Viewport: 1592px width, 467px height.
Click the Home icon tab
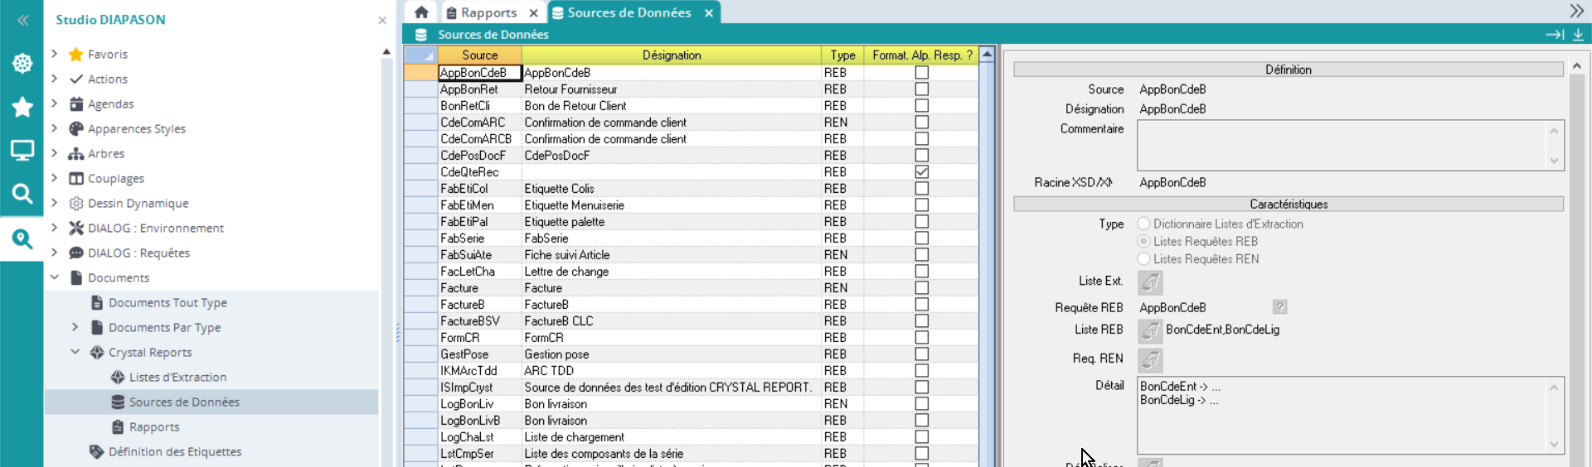point(421,12)
